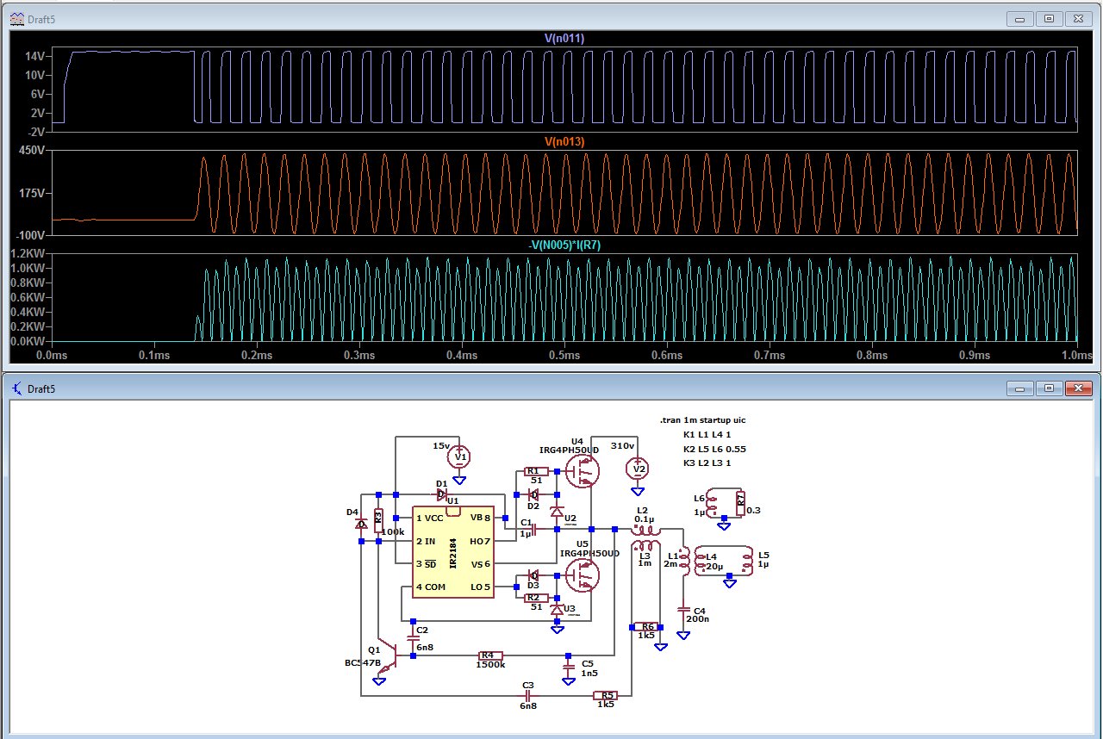Click the COM pin label on IR2184
This screenshot has width=1103, height=739.
coord(434,587)
